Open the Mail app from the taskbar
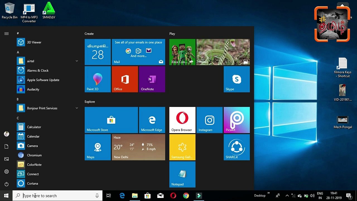 click(x=160, y=196)
